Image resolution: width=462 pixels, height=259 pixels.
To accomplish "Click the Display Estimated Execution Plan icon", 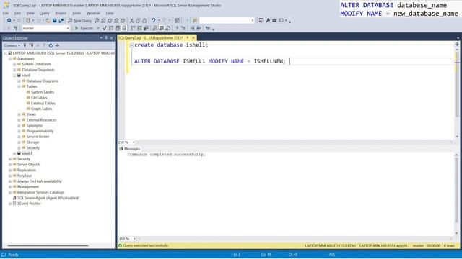I will (x=111, y=28).
